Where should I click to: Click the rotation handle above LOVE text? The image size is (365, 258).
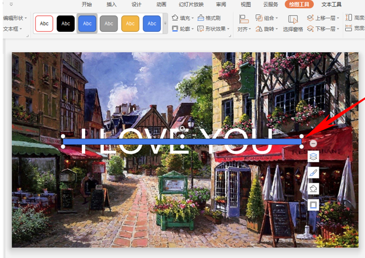pyautogui.click(x=182, y=128)
